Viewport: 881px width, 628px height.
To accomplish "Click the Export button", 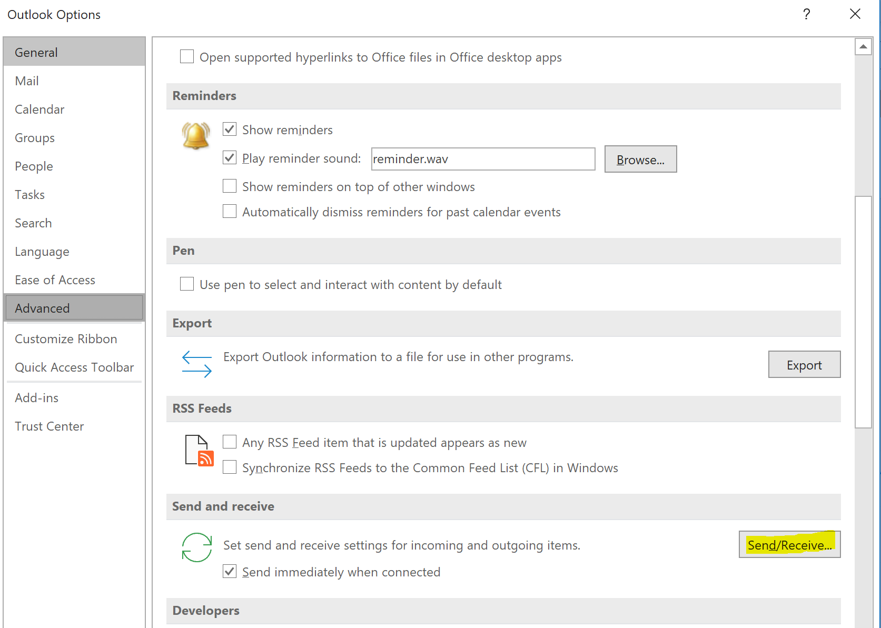I will [804, 364].
